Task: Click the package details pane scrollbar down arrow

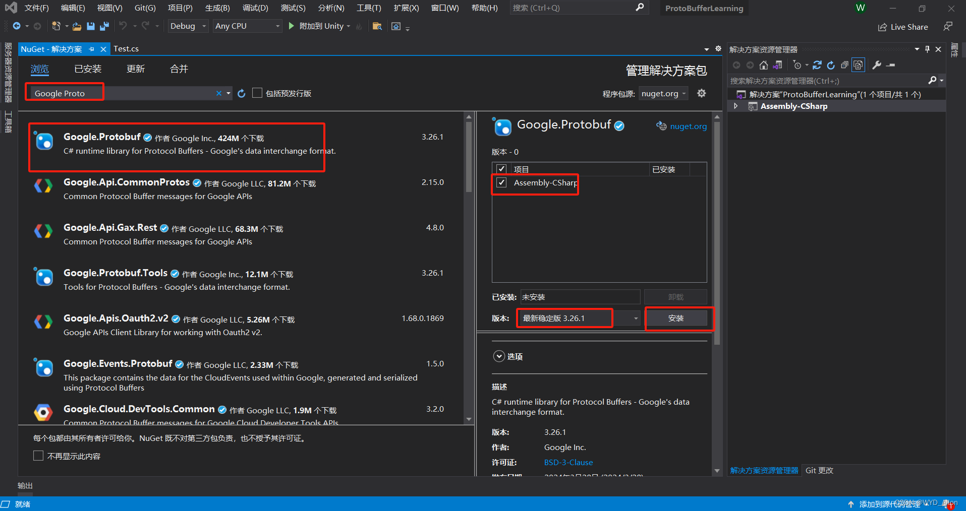Action: 717,471
